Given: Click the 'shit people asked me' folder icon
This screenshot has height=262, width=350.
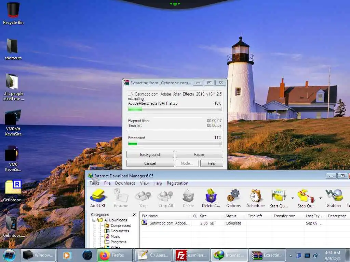Looking at the screenshot, I should [x=13, y=87].
